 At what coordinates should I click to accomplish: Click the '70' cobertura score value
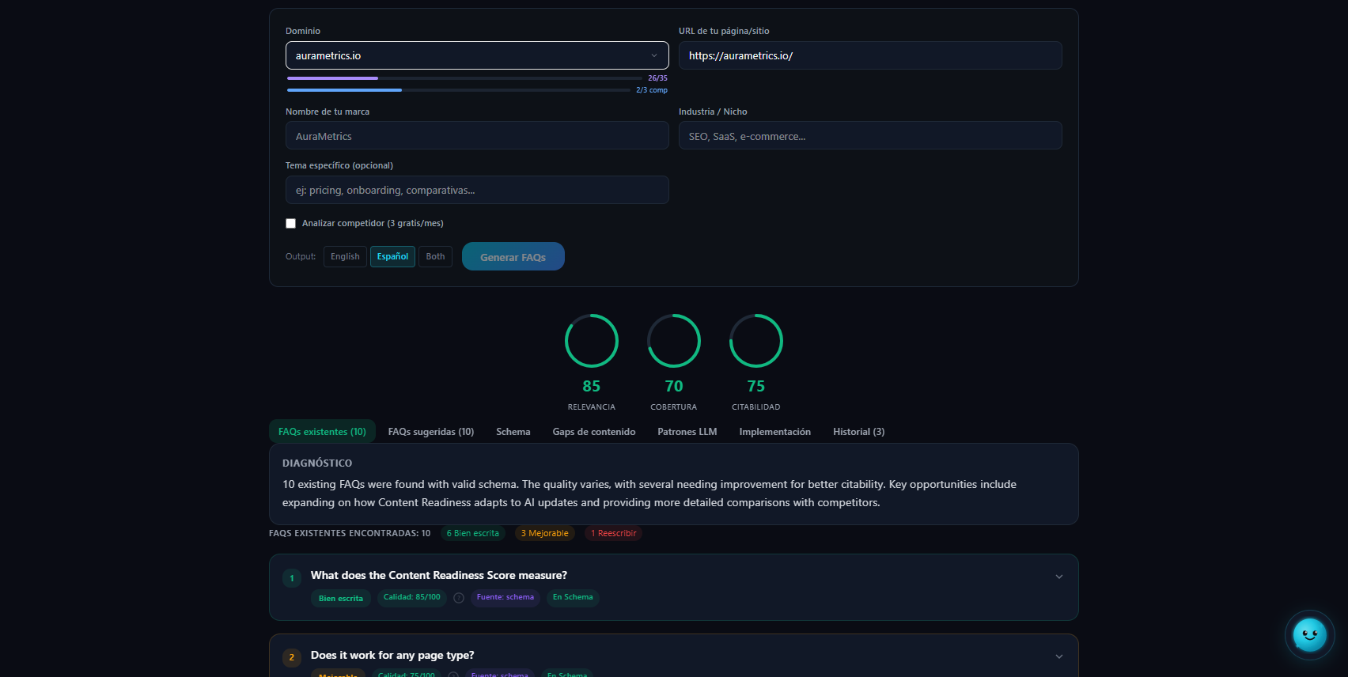pos(674,386)
